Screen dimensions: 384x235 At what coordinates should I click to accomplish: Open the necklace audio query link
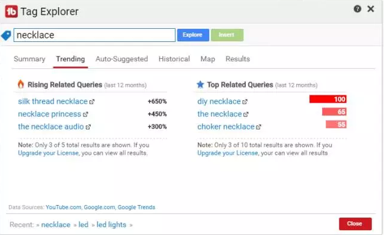point(51,126)
